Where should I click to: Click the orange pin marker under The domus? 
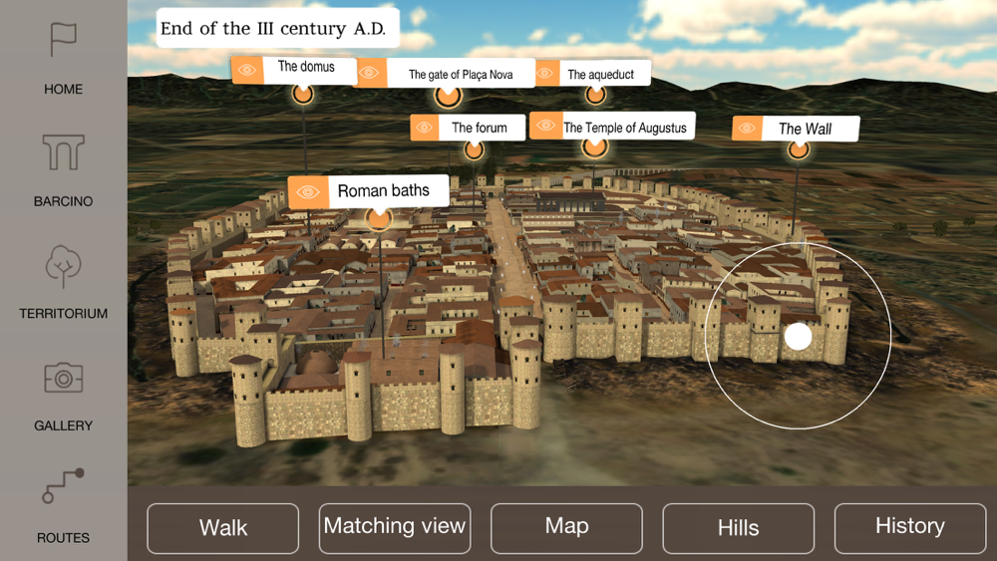tap(303, 95)
